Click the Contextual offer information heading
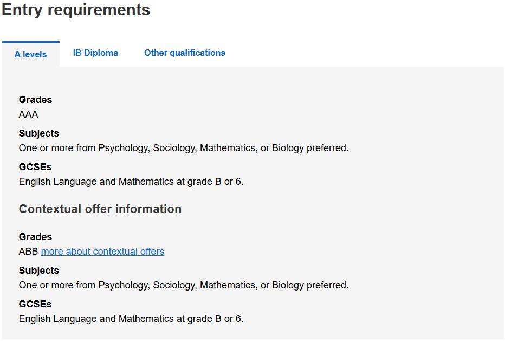505x341 pixels. pyautogui.click(x=100, y=209)
